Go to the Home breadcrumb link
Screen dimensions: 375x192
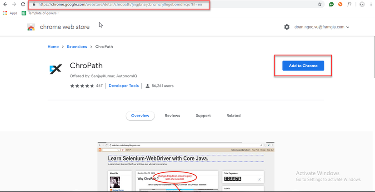pos(53,47)
